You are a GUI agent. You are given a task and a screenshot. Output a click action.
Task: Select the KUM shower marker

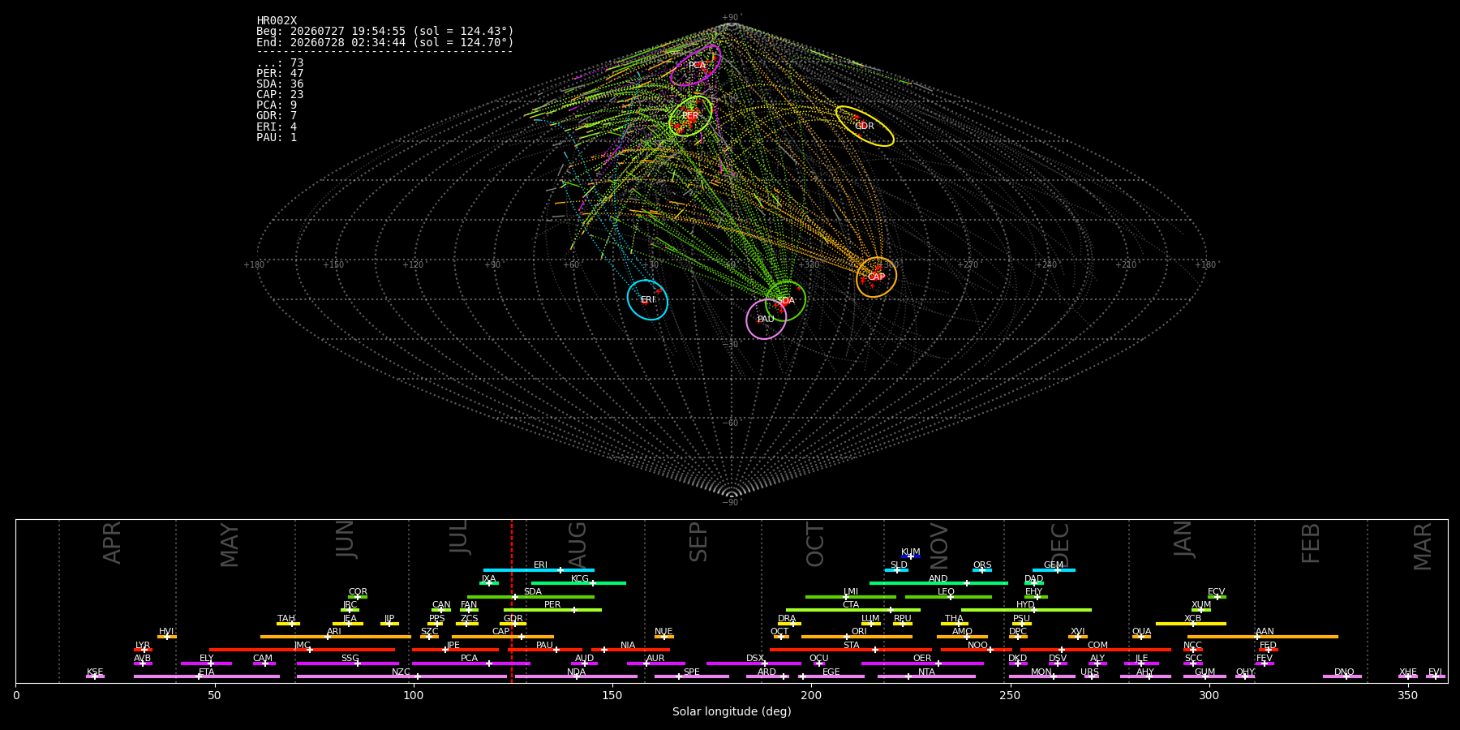click(911, 556)
